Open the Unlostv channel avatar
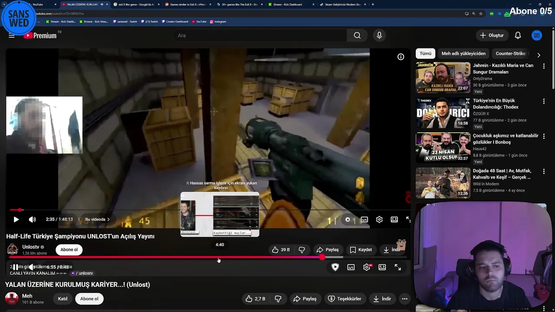 [x=13, y=250]
